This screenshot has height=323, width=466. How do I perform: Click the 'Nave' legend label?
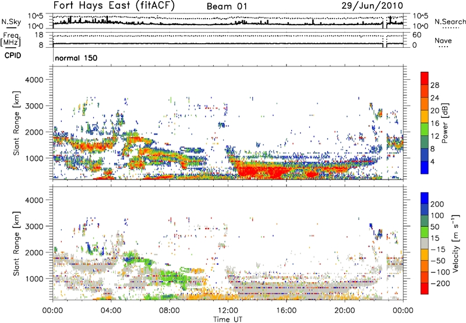(x=443, y=40)
